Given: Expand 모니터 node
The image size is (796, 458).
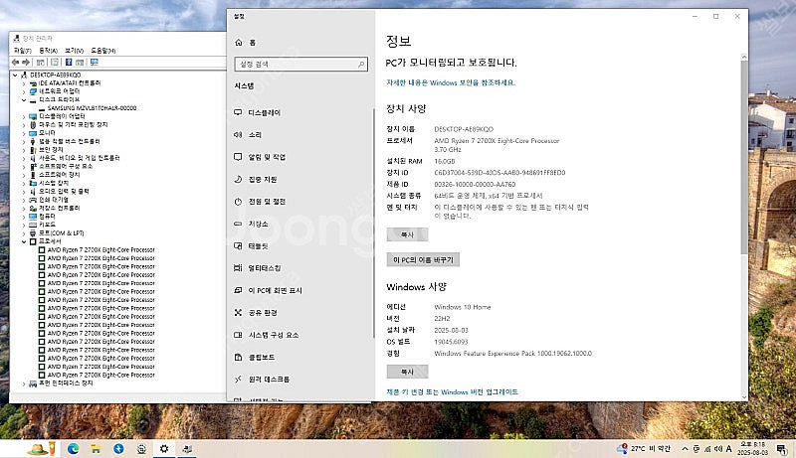Looking at the screenshot, I should tap(23, 133).
